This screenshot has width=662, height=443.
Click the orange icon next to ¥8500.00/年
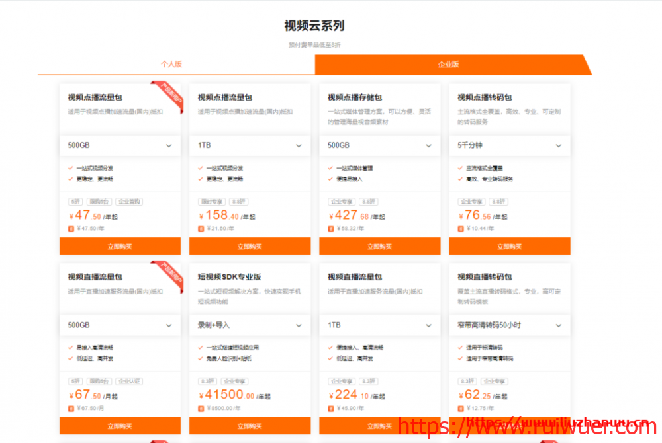(201, 409)
